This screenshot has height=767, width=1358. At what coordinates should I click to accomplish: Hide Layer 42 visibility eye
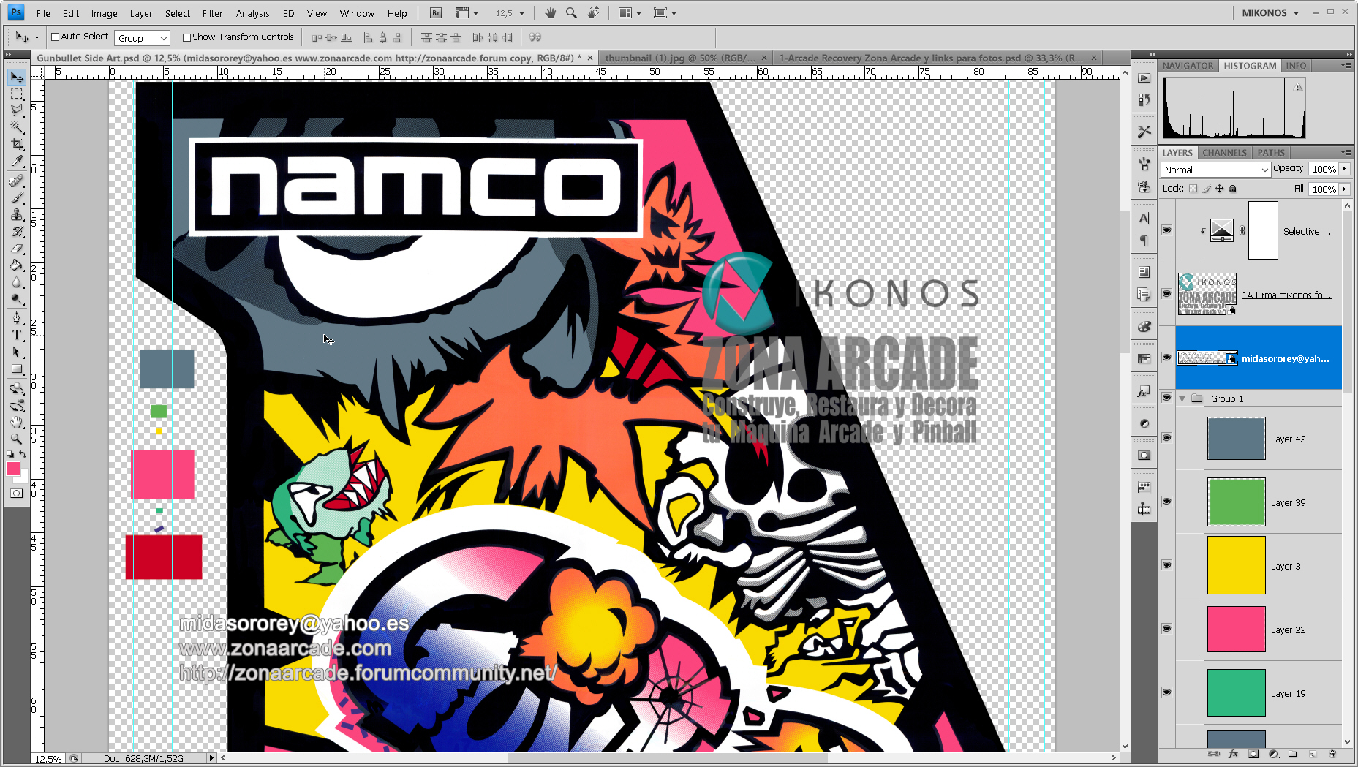click(1166, 438)
